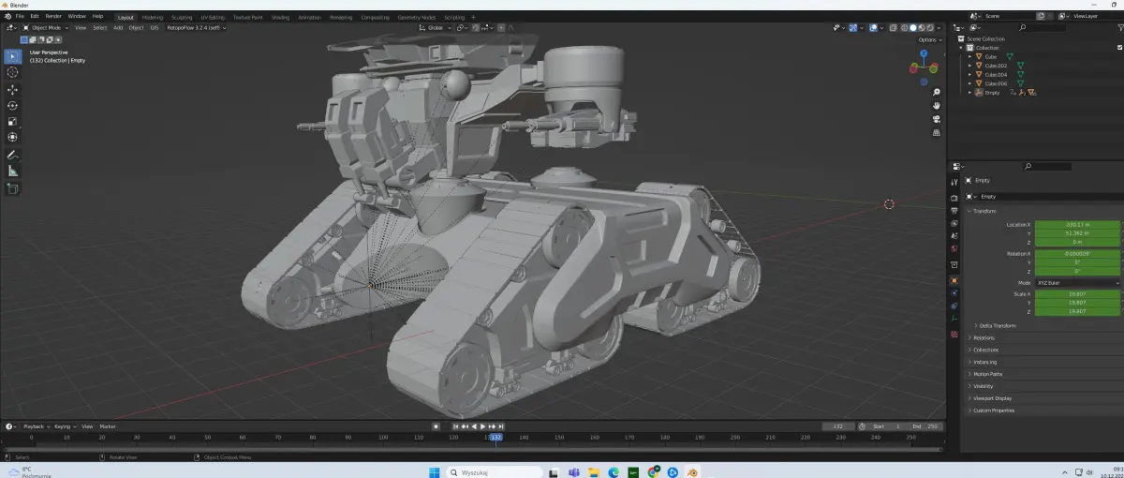The width and height of the screenshot is (1124, 478).
Task: Select the Select Box tool
Action: [12, 56]
